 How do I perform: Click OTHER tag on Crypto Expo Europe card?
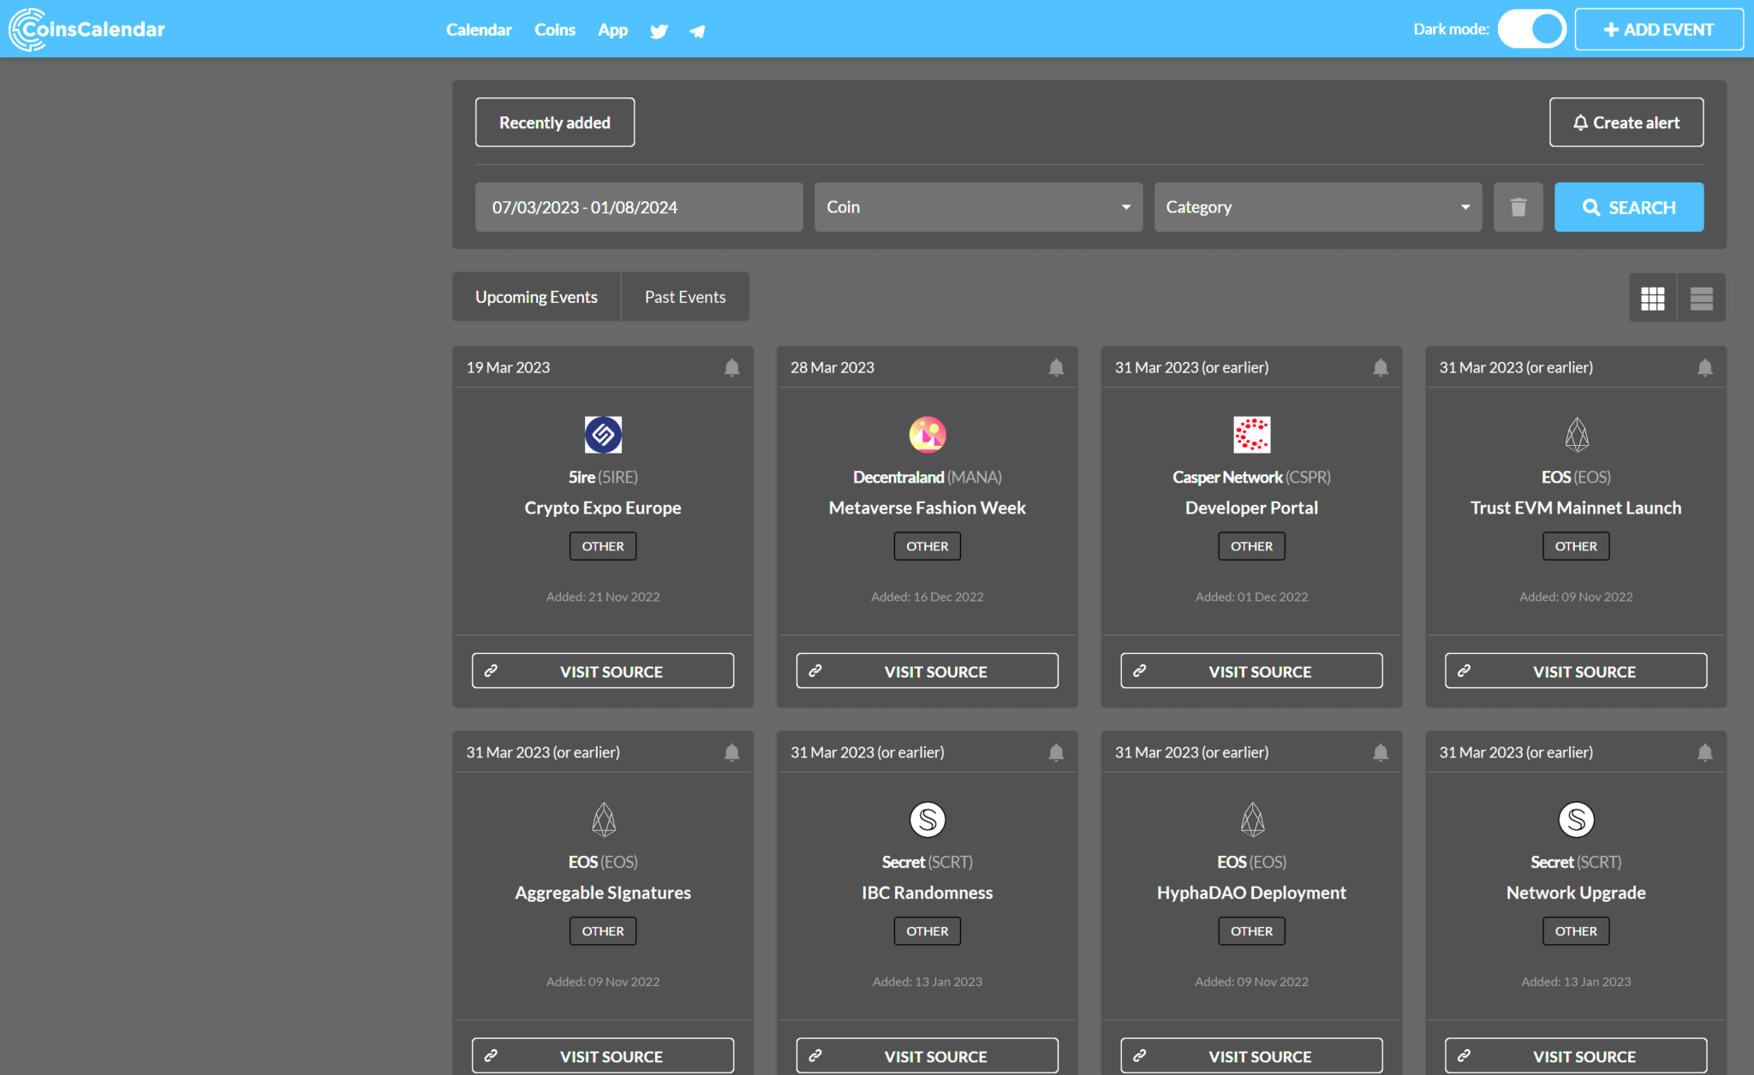coord(603,546)
